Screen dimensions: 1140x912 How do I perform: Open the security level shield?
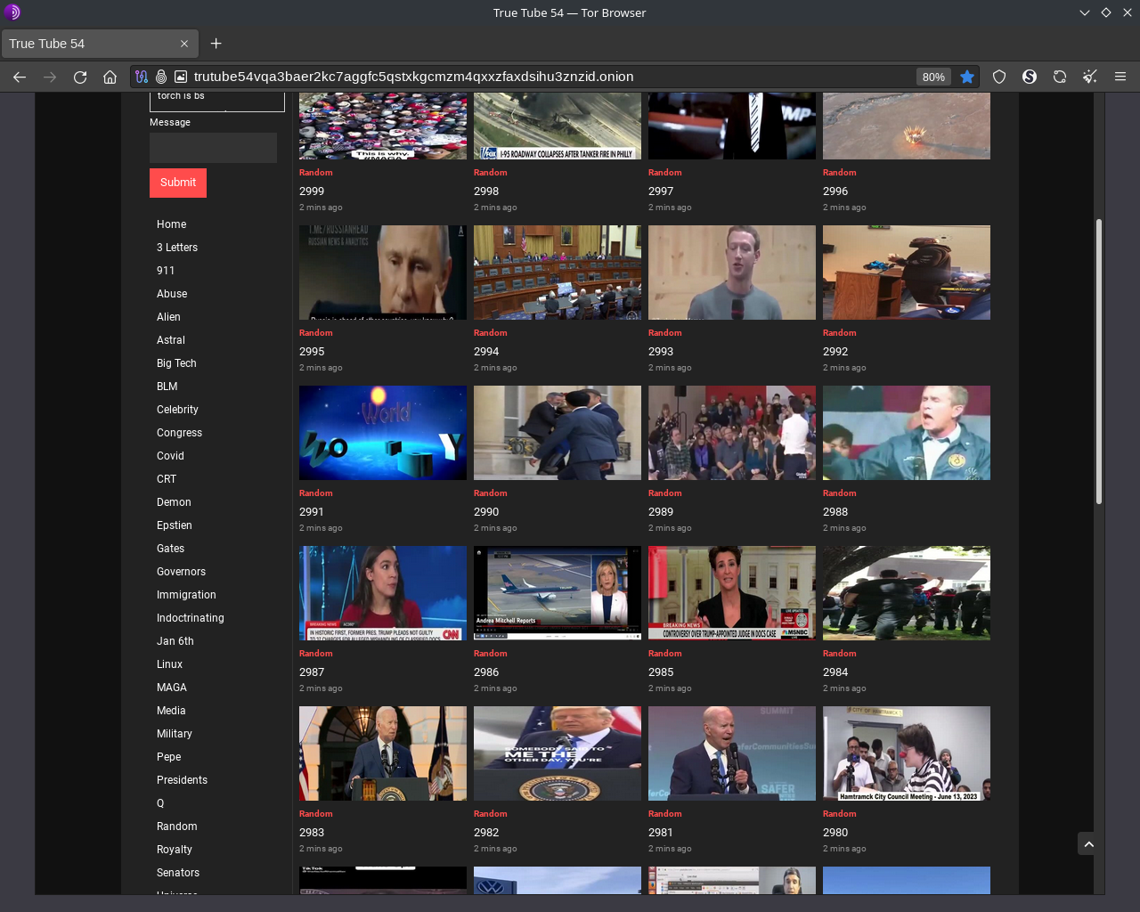999,77
